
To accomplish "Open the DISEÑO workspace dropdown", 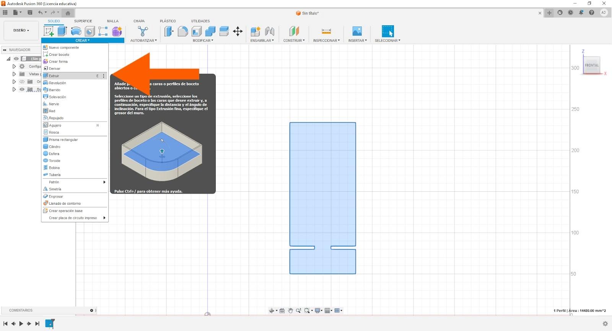I will coord(21,31).
